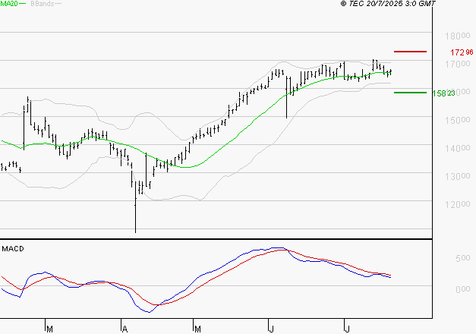Screen dimensions: 476x334
Task: Click the second M month marker
Action: [197, 329]
